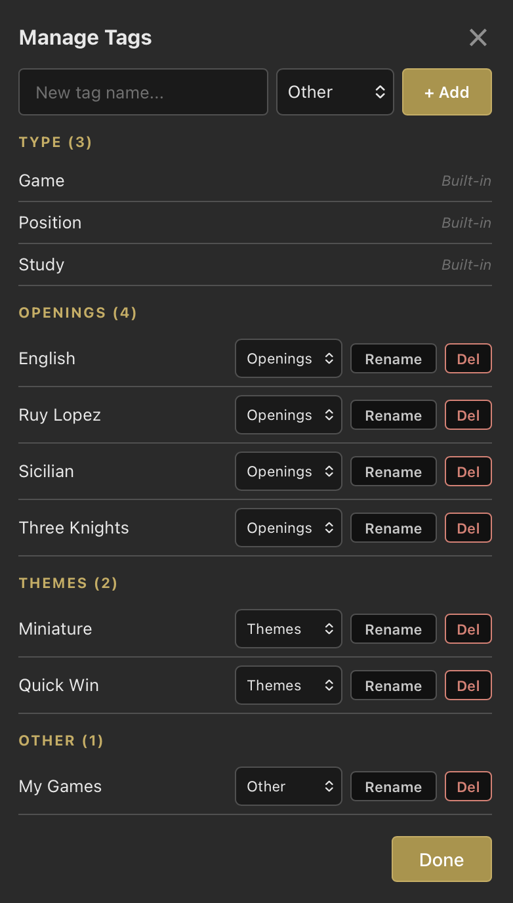Open the category dropdown for Ruy Lopez

pos(288,415)
